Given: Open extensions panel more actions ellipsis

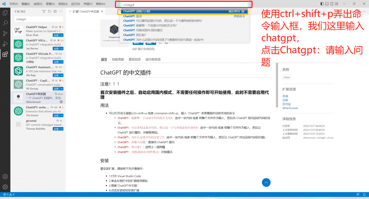Looking at the screenshot, I should tap(61, 11).
